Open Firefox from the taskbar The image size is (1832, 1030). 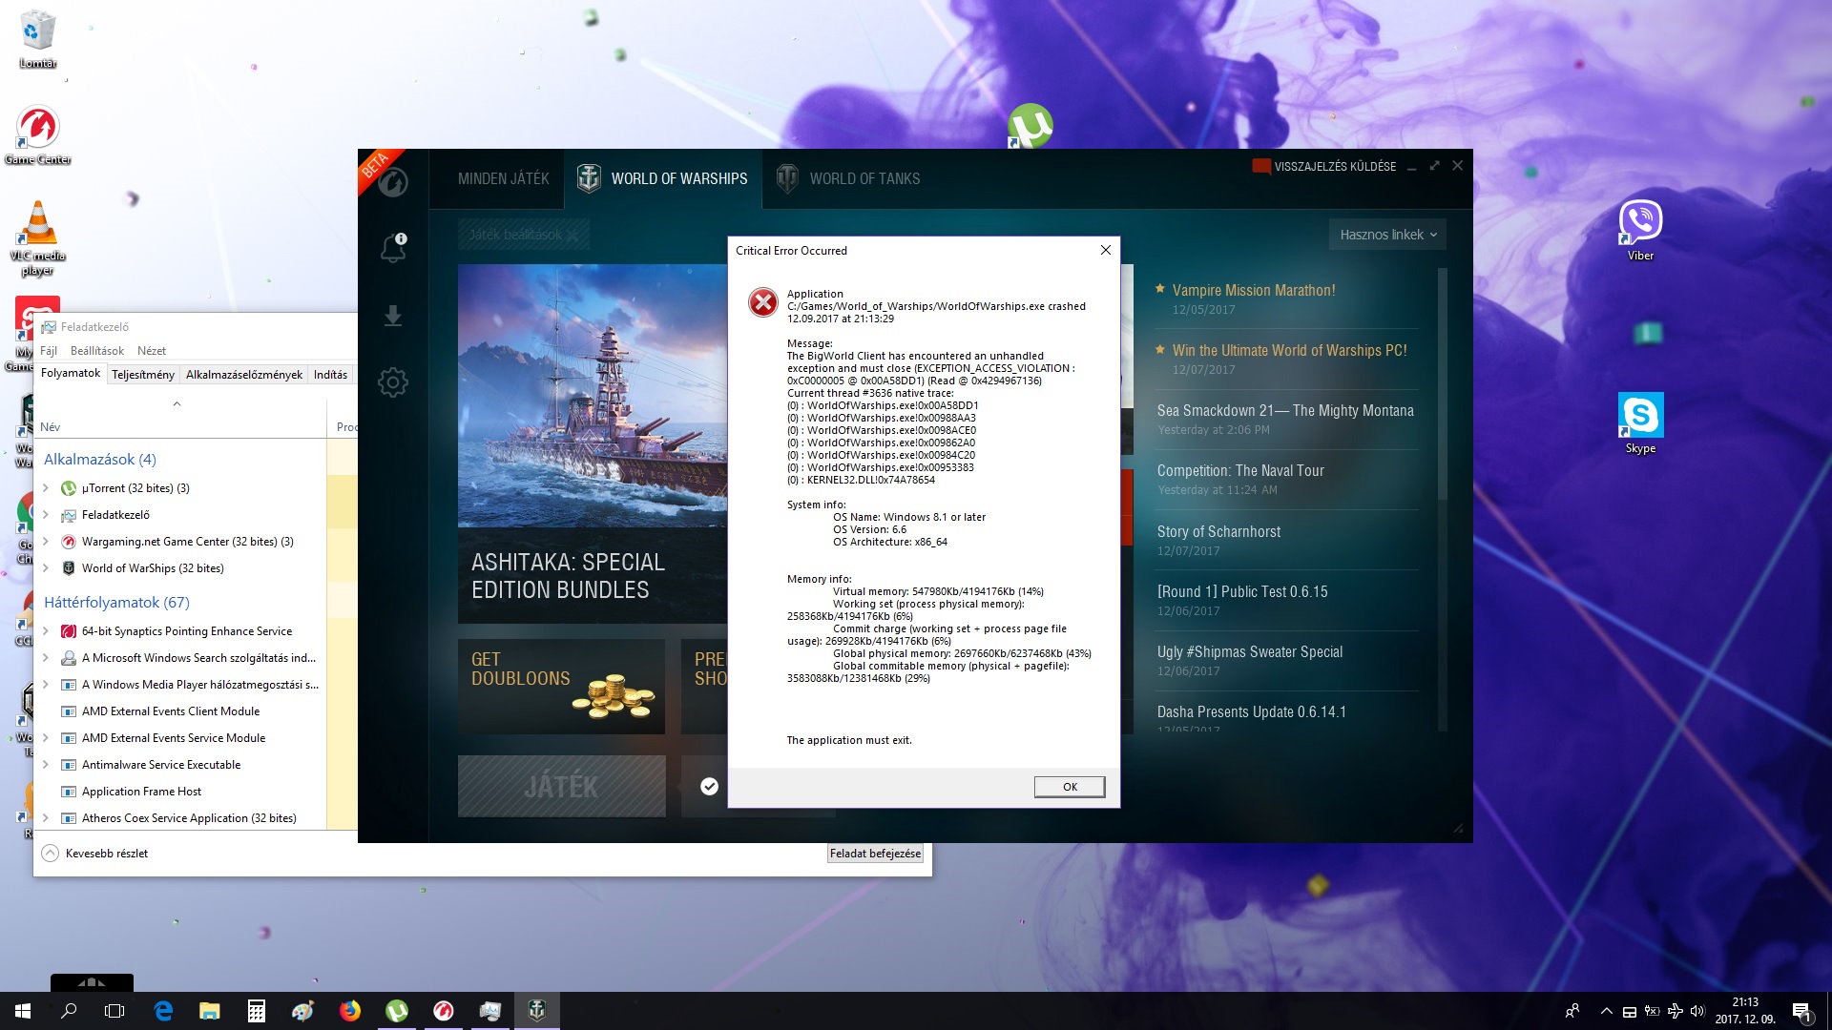(350, 1011)
